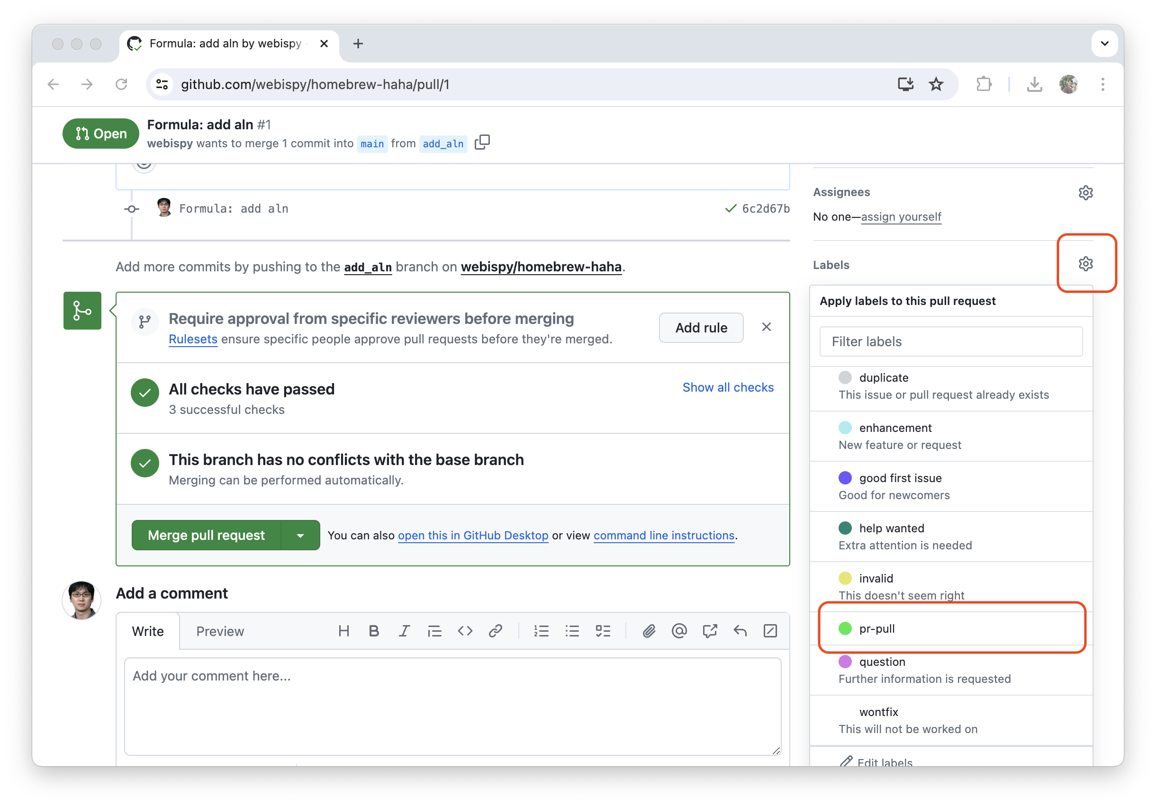Insert a numbered list in comment
Image resolution: width=1156 pixels, height=806 pixels.
pyautogui.click(x=541, y=630)
